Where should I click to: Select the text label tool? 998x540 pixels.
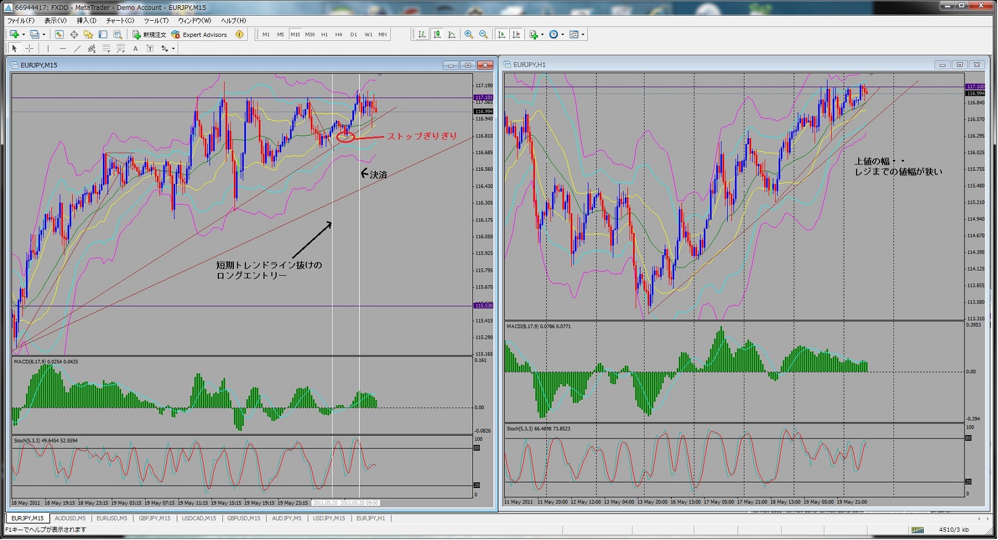coord(150,48)
